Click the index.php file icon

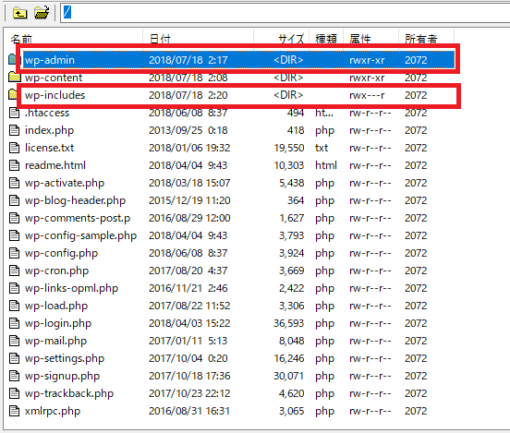point(14,130)
